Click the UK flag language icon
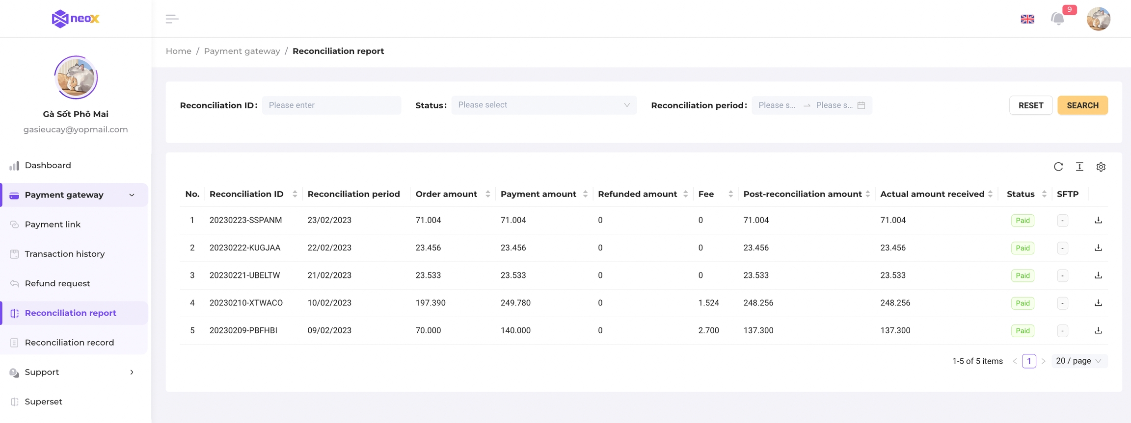Image resolution: width=1131 pixels, height=423 pixels. tap(1027, 19)
